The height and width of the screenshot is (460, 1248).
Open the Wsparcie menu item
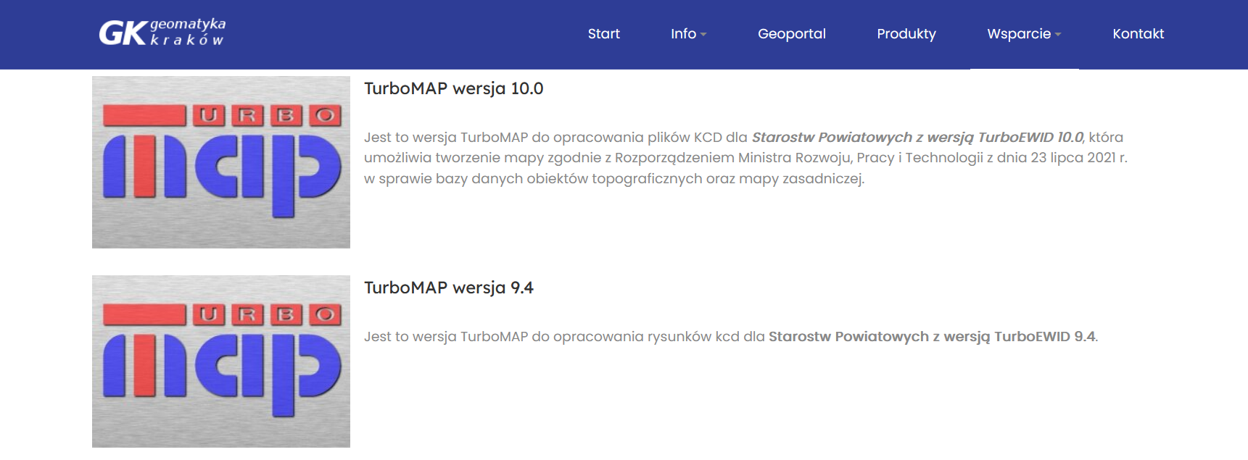click(1019, 34)
